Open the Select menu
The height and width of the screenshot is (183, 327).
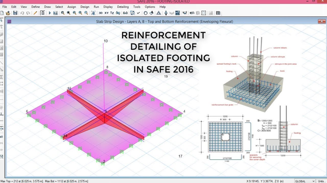59,7
